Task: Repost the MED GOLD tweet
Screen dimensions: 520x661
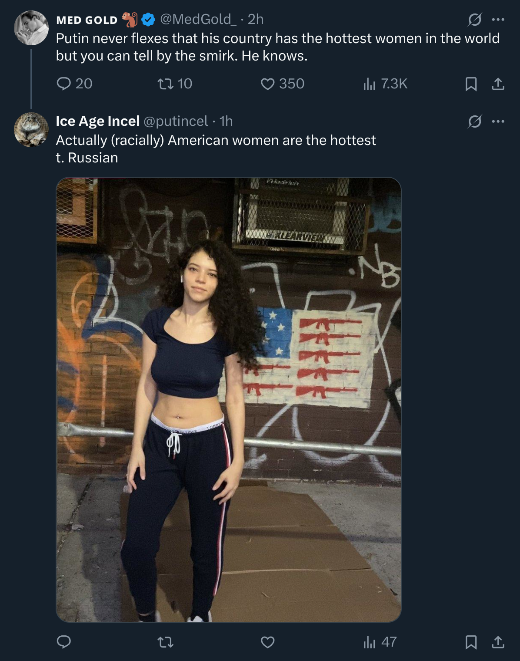Action: 174,84
